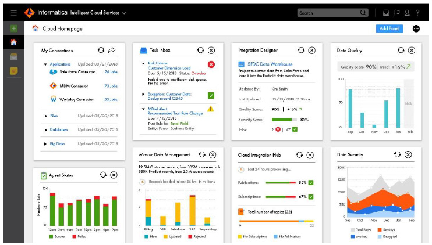
Task: Expand the Databases tree node
Action: [x=46, y=130]
